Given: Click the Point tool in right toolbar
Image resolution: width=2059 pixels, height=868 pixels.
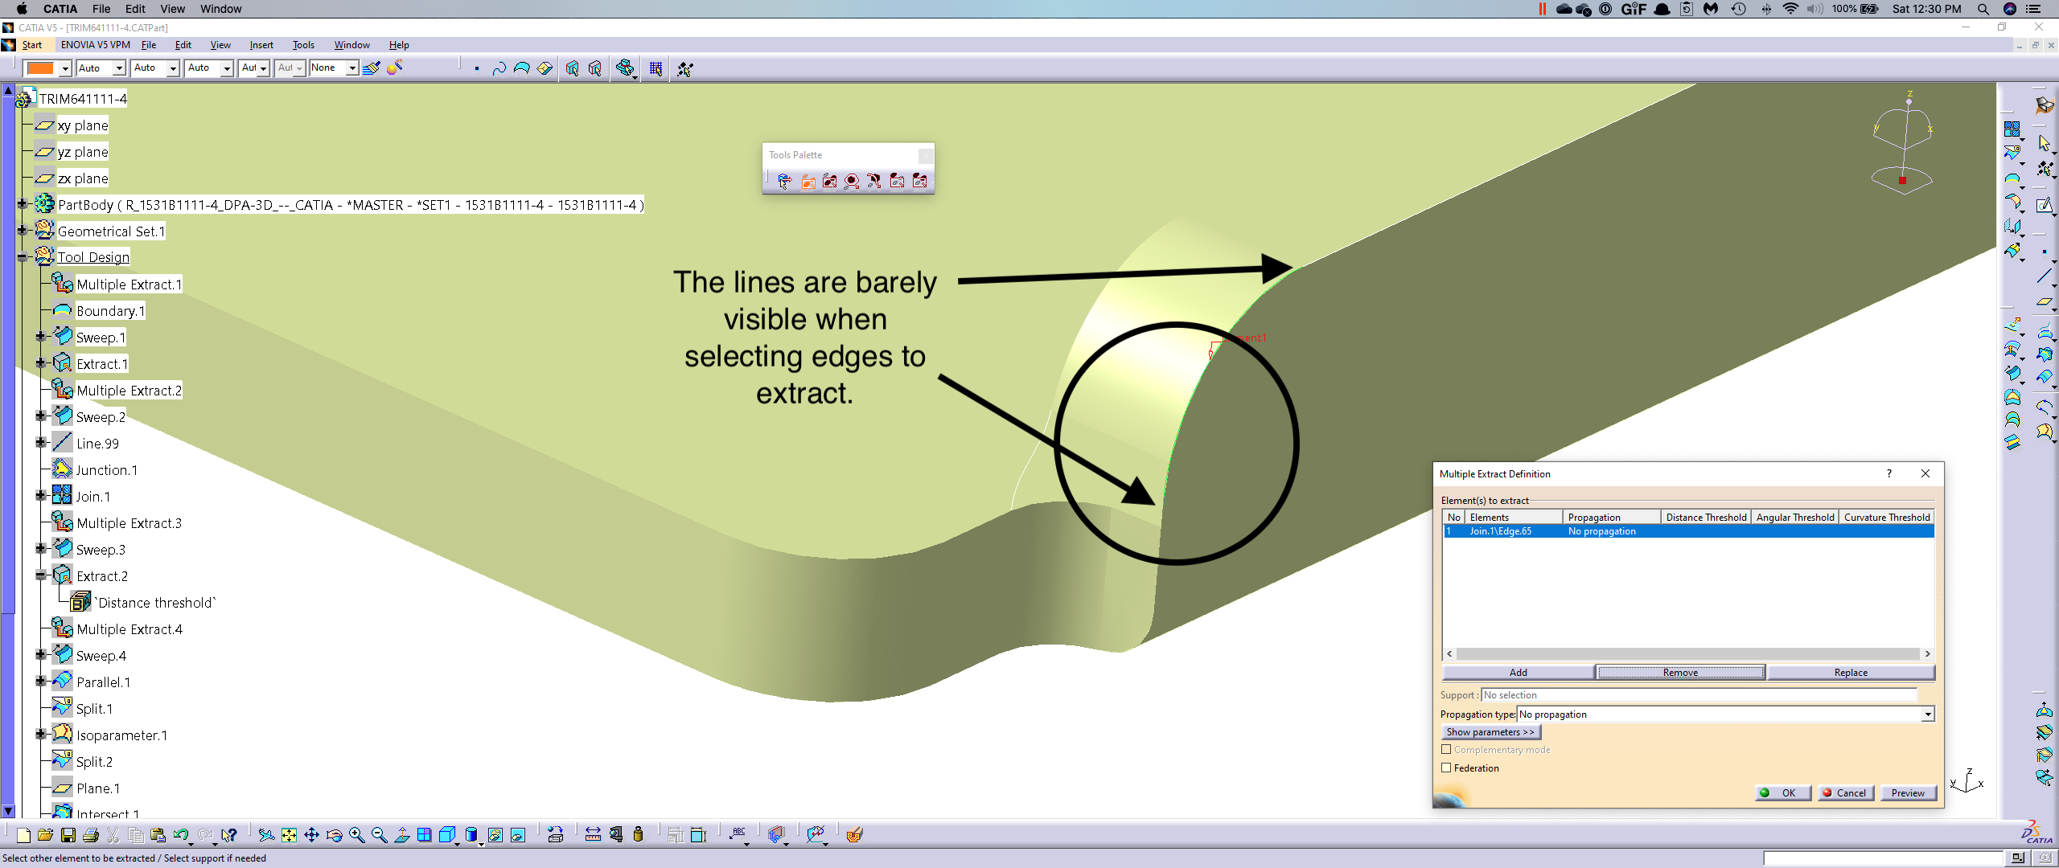Looking at the screenshot, I should 2045,252.
